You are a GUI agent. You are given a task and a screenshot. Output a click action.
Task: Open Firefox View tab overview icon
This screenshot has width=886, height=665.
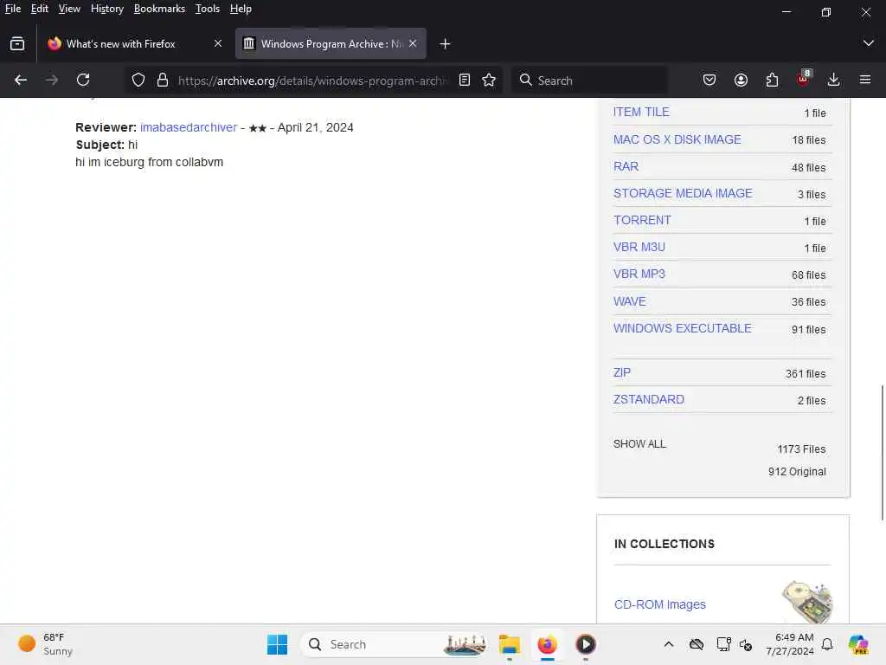point(17,43)
